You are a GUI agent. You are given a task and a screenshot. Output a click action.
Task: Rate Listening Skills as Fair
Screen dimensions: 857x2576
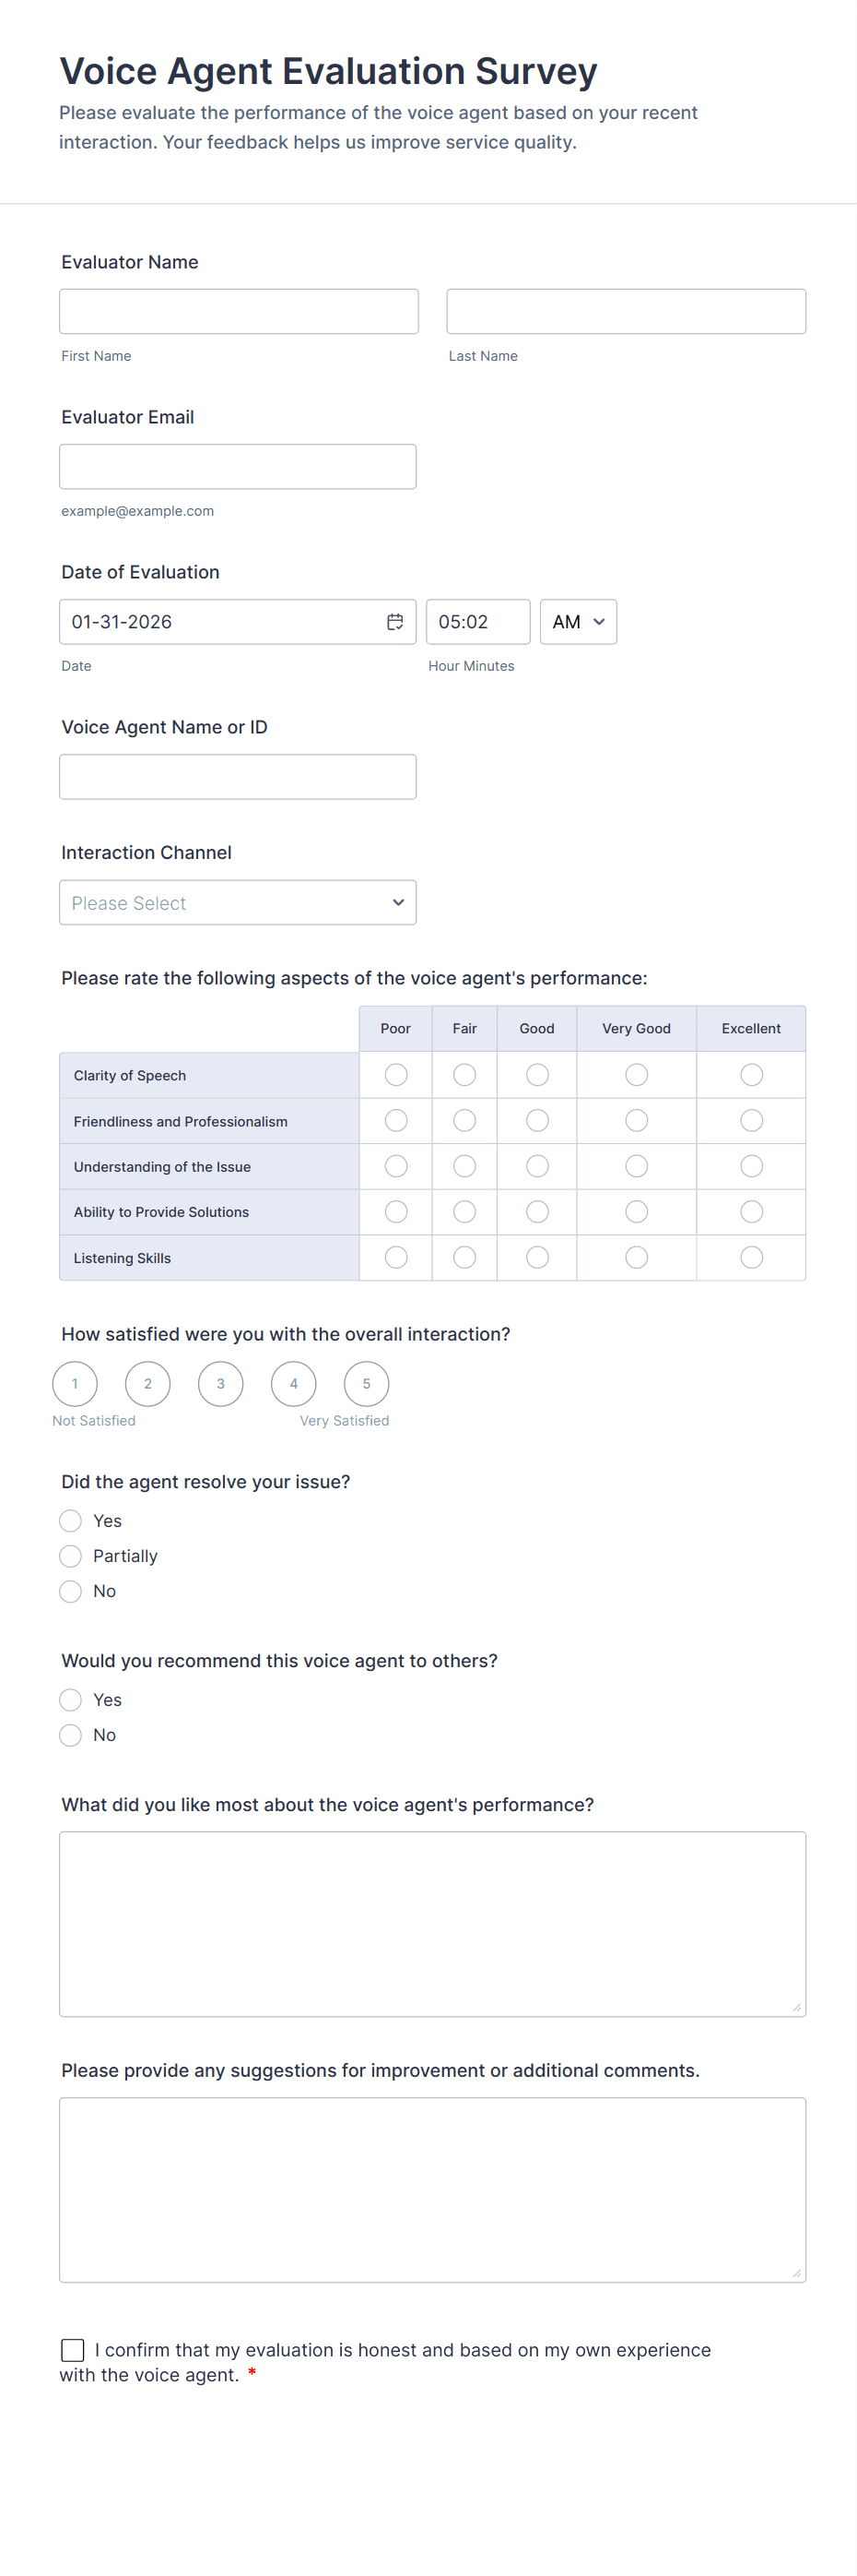(x=464, y=1258)
